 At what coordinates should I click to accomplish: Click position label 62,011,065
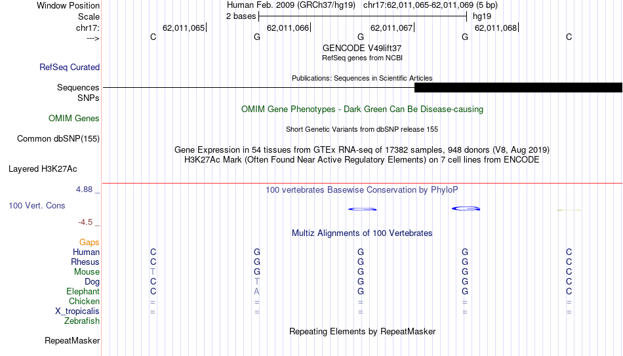click(184, 28)
